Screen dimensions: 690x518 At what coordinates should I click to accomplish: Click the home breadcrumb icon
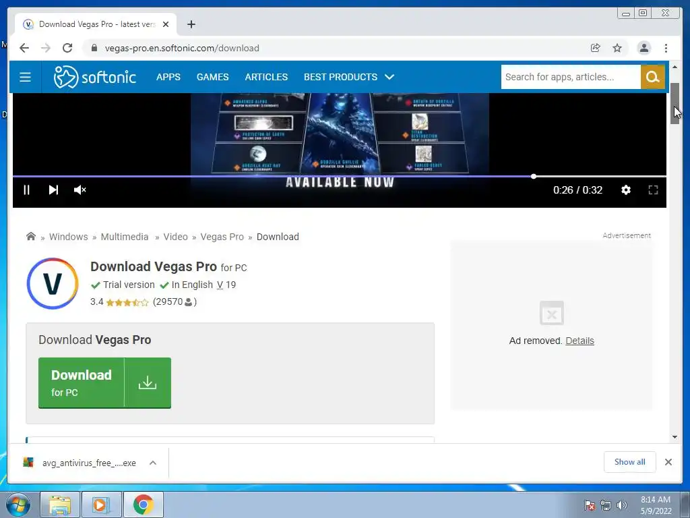(x=31, y=236)
